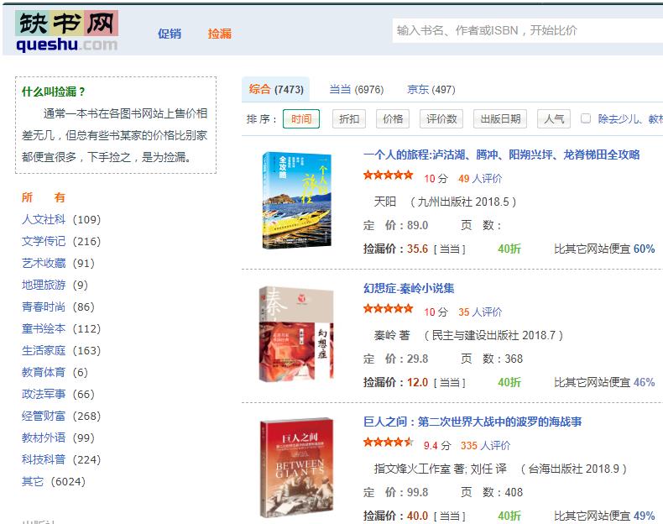Open the 一个人的旅程 全攻略 title link

coord(502,155)
